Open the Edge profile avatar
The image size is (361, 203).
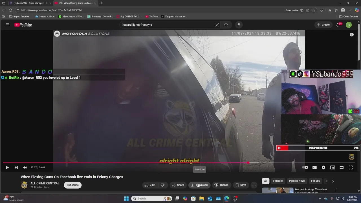[343, 10]
